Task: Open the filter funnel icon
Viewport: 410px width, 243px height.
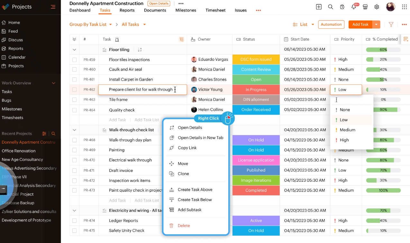Action: [391, 24]
